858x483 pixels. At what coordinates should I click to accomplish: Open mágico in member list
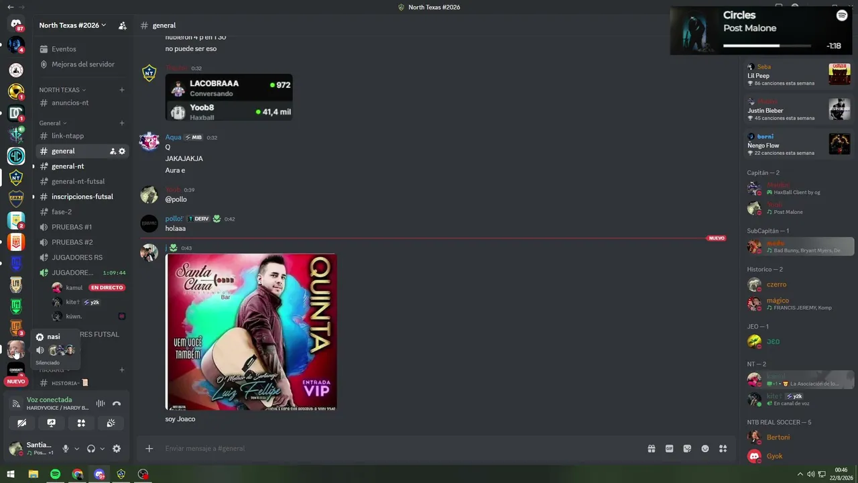(778, 301)
